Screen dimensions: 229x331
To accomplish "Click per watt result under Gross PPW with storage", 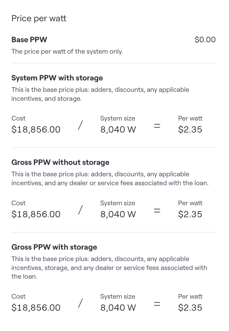I will 190,308.
